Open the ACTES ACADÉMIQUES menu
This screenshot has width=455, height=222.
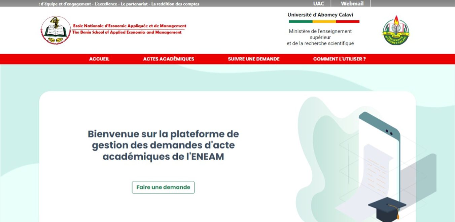(x=168, y=59)
